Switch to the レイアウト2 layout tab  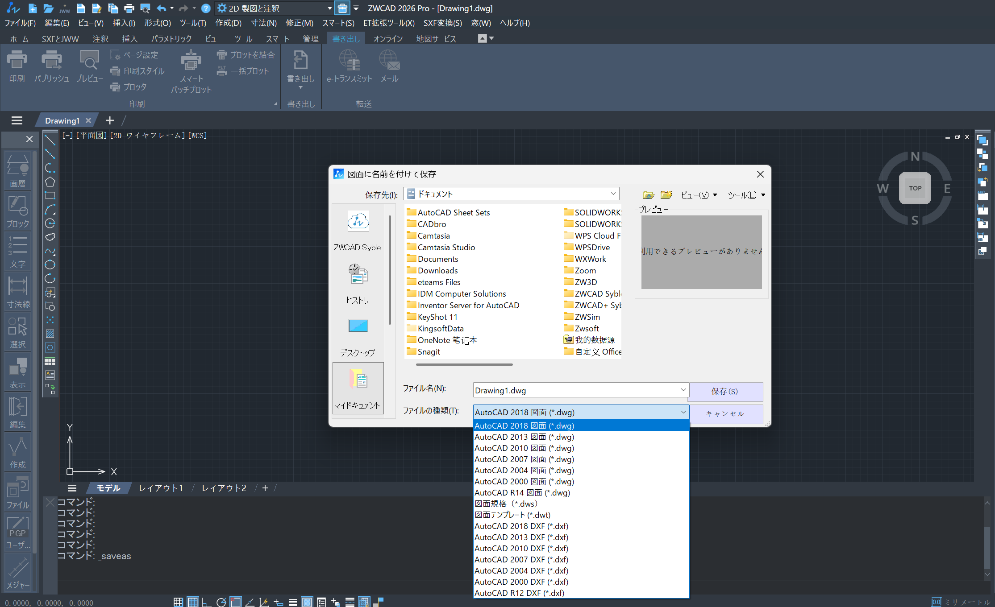tap(224, 488)
